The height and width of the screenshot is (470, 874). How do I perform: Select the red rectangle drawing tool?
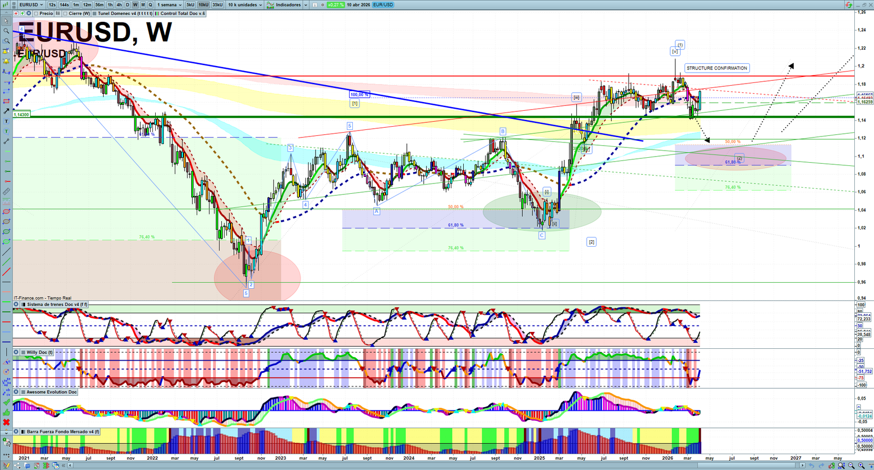6,101
